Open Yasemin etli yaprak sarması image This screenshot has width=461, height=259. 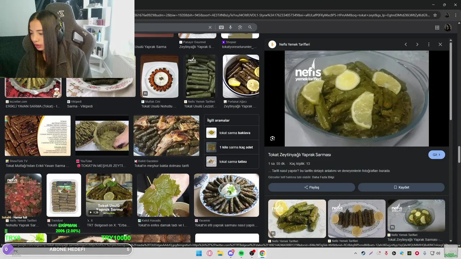pos(227,195)
